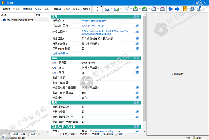Hide the 输送 section

[x=137, y=58]
